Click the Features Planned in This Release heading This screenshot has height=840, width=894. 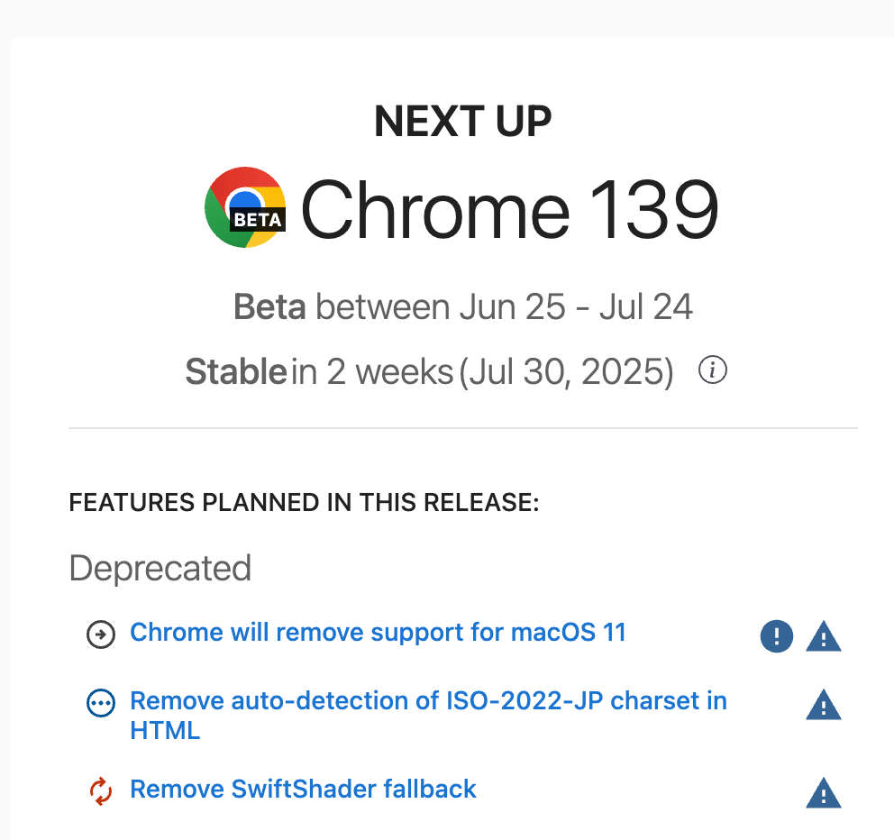coord(304,502)
